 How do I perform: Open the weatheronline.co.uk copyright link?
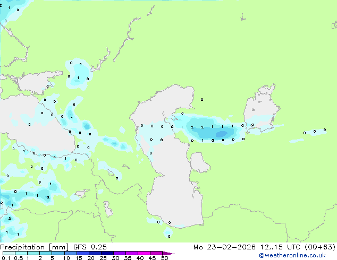coord(292,255)
